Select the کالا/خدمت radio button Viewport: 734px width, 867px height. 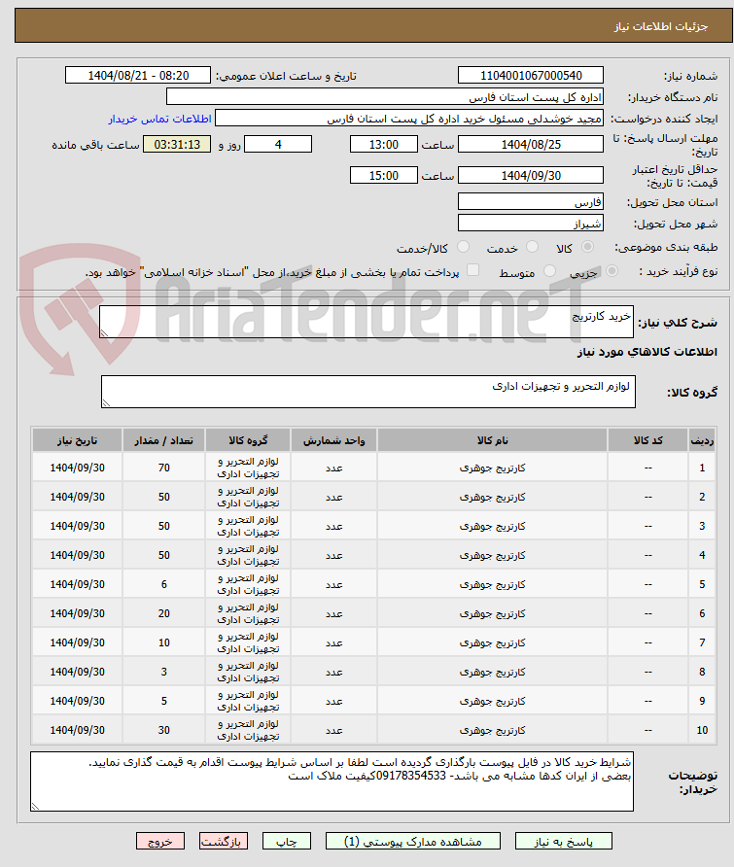[464, 247]
